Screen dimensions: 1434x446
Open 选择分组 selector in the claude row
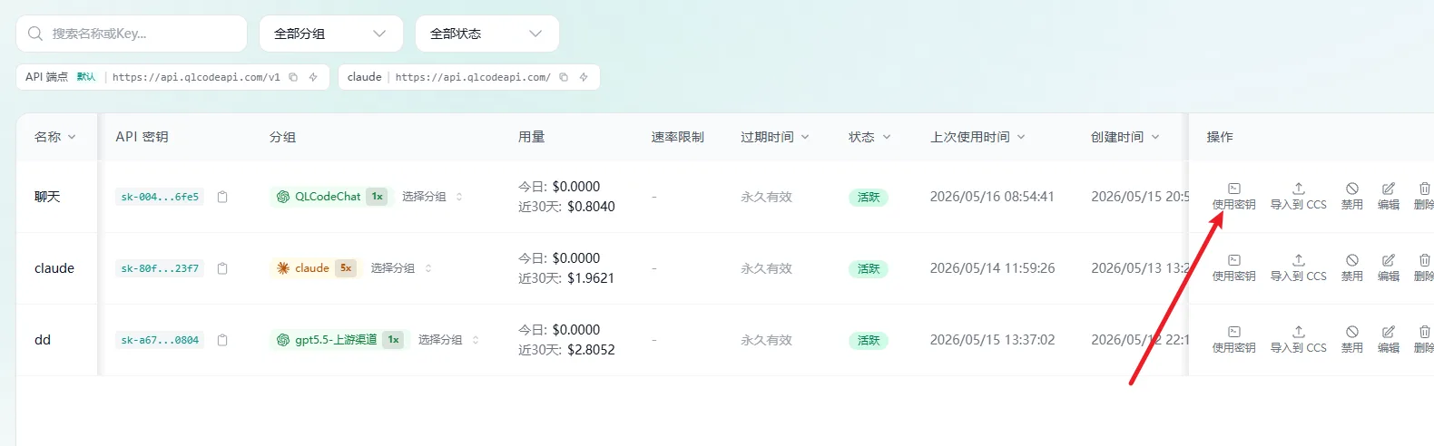click(x=401, y=268)
